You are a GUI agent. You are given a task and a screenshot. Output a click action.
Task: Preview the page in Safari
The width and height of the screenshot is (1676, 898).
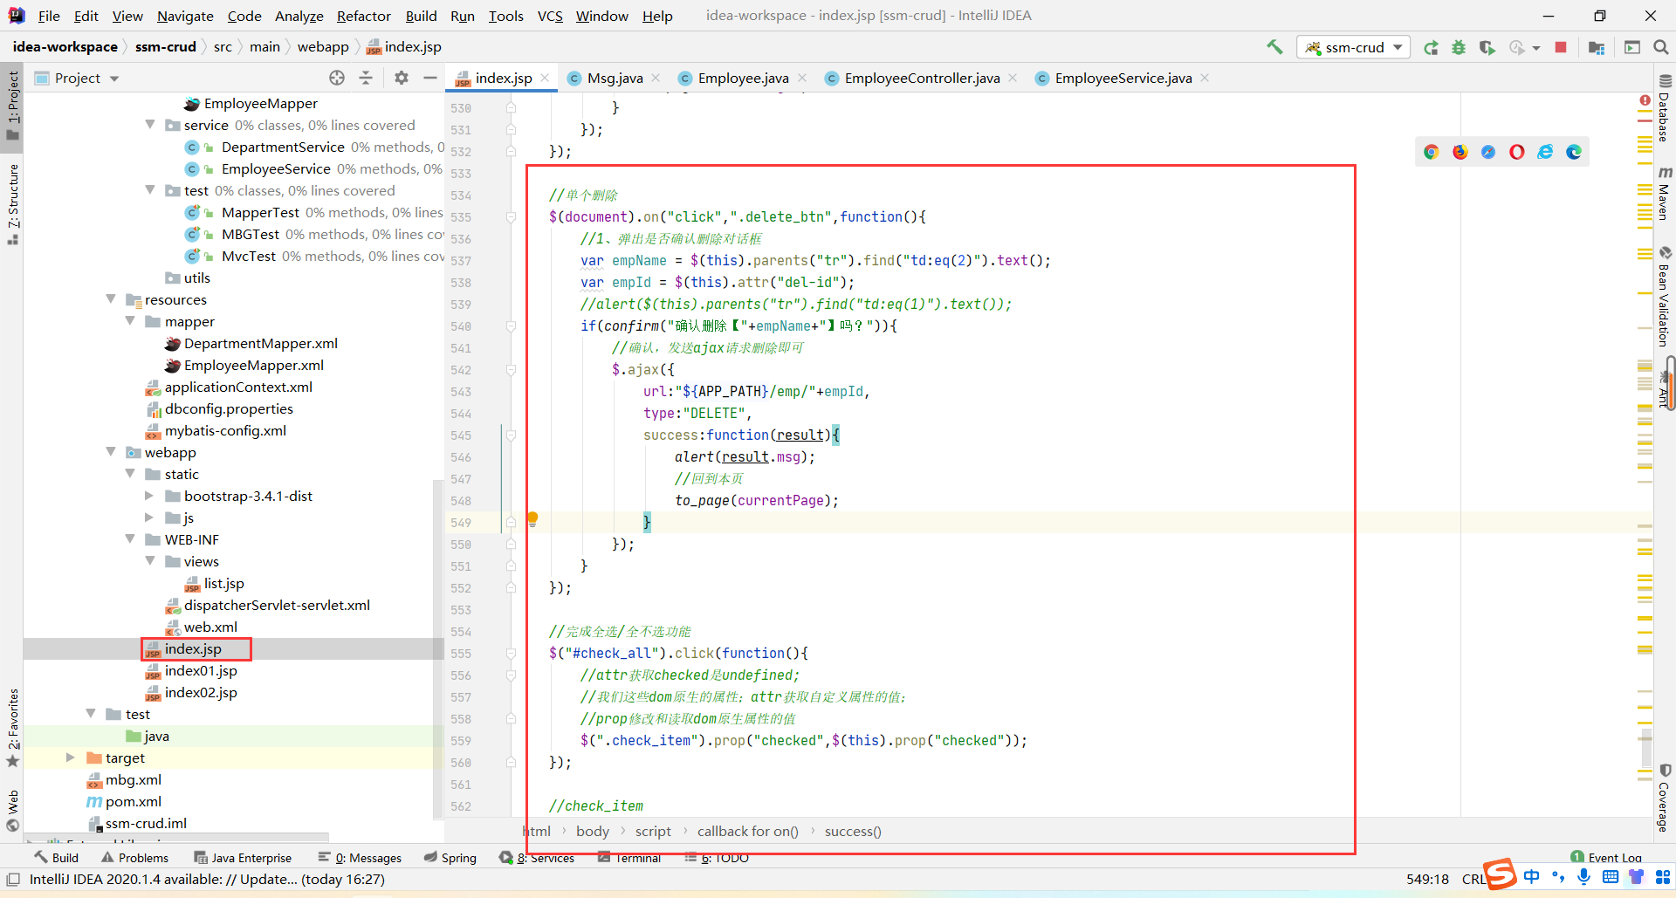click(x=1488, y=152)
